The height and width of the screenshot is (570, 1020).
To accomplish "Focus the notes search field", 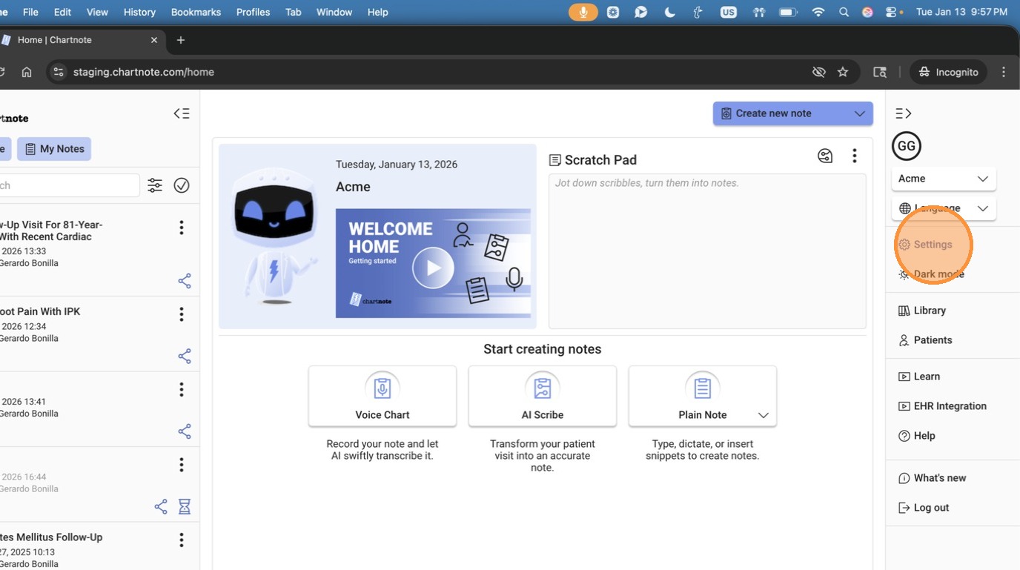I will tap(70, 185).
